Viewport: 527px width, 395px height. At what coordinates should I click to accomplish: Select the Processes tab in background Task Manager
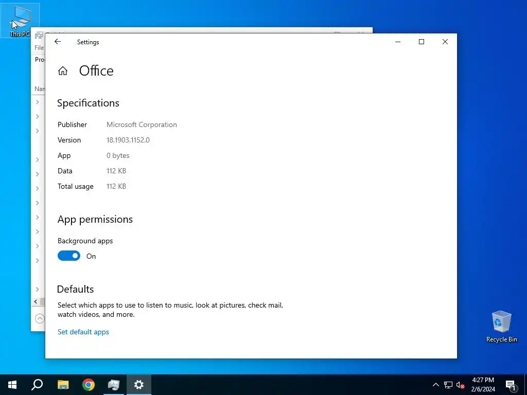coord(40,60)
